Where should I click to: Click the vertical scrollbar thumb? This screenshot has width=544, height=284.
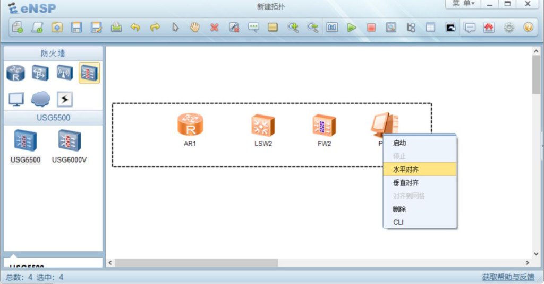tap(537, 74)
